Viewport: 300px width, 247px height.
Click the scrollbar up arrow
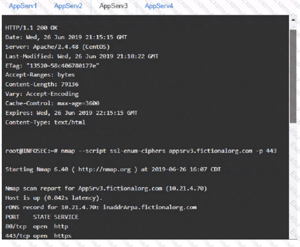293,20
